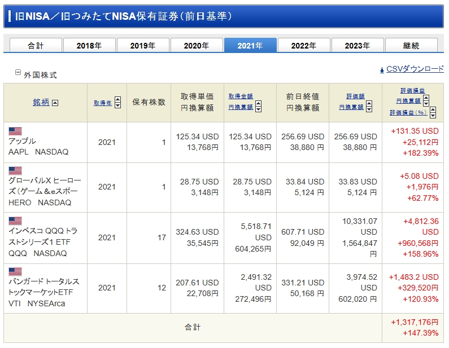Click sort arrows next to 取得金額 円換算額

pos(258,107)
